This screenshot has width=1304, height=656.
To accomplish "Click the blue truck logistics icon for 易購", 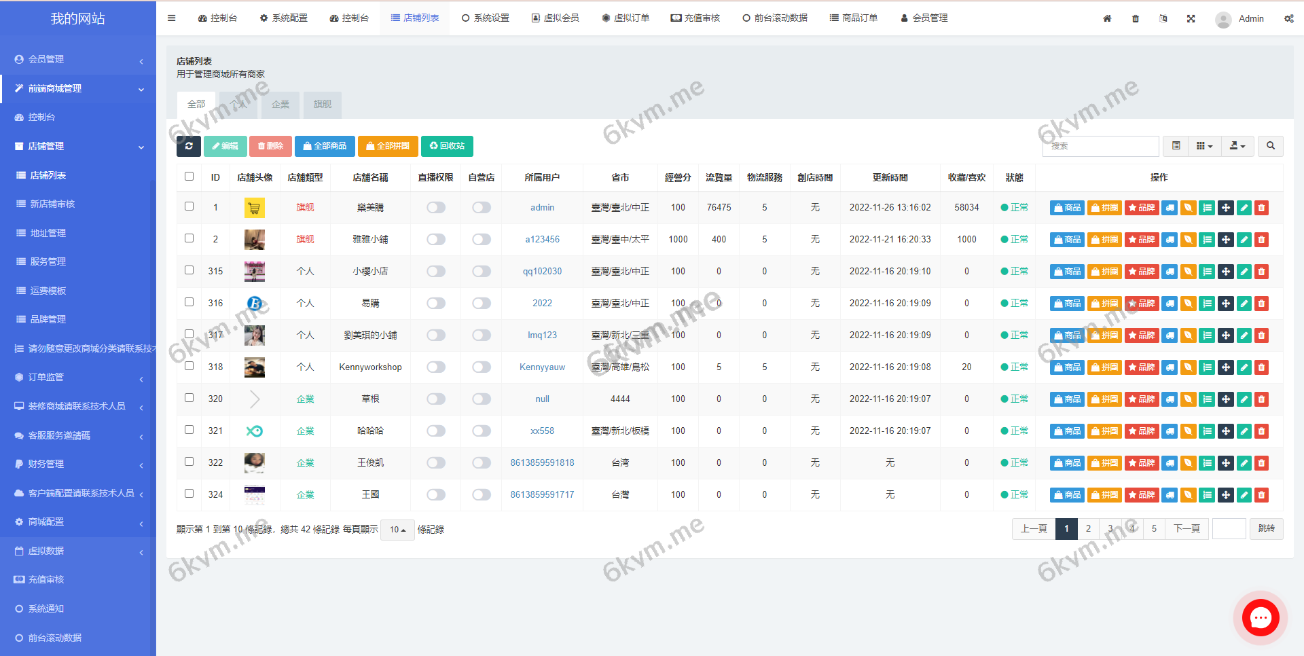I will 1169,303.
